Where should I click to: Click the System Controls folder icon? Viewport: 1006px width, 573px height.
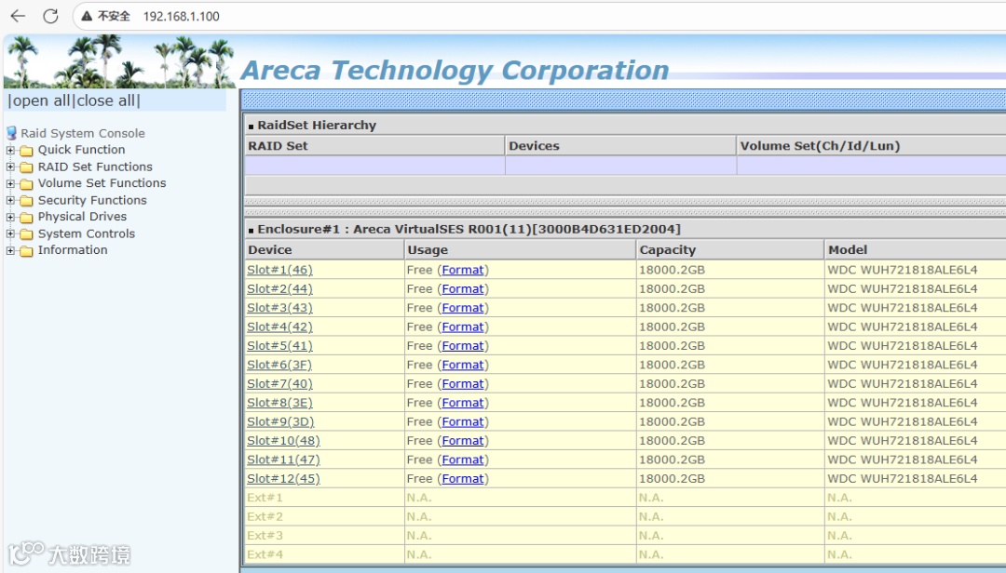(x=26, y=233)
